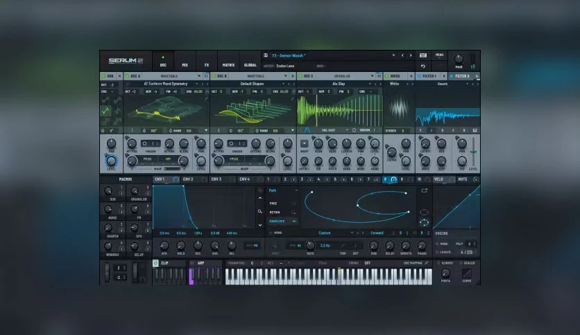The width and height of the screenshot is (580, 335).
Task: Toggle the SUB oscillator on/off
Action: pyautogui.click(x=103, y=76)
